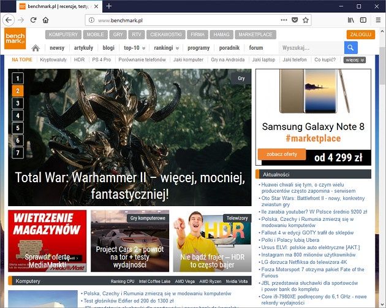Open the Wietrzenie Magazynów MediaMarkt ad
The image size is (386, 308).
47,241
